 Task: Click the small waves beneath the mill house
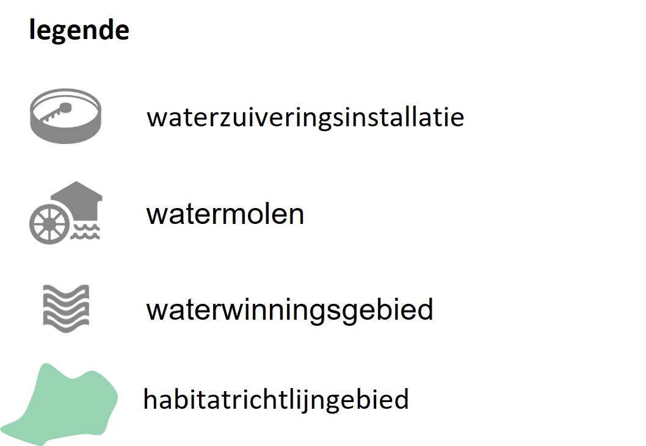(x=86, y=231)
